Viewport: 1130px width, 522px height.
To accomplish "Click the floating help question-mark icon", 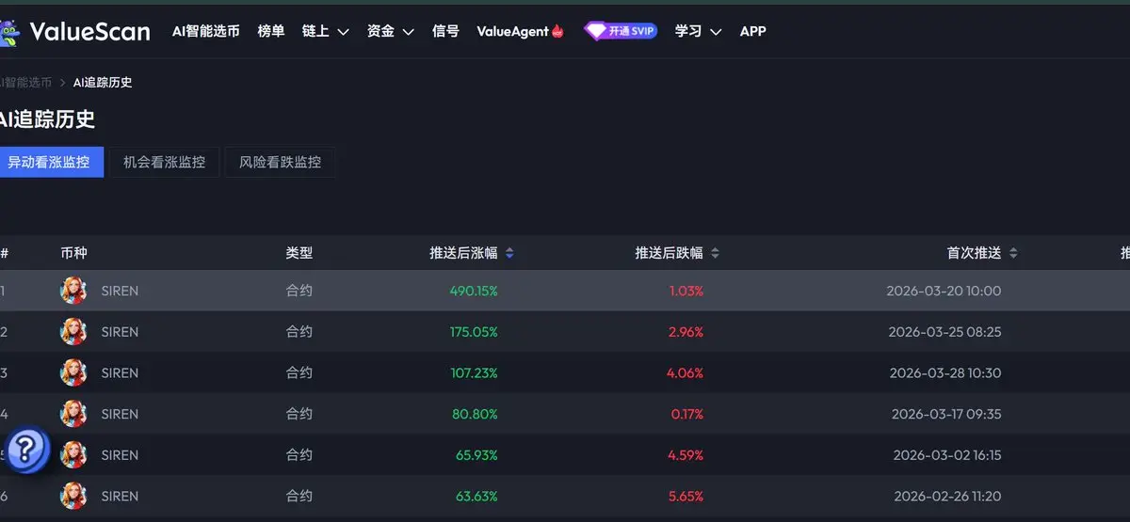I will pyautogui.click(x=25, y=451).
